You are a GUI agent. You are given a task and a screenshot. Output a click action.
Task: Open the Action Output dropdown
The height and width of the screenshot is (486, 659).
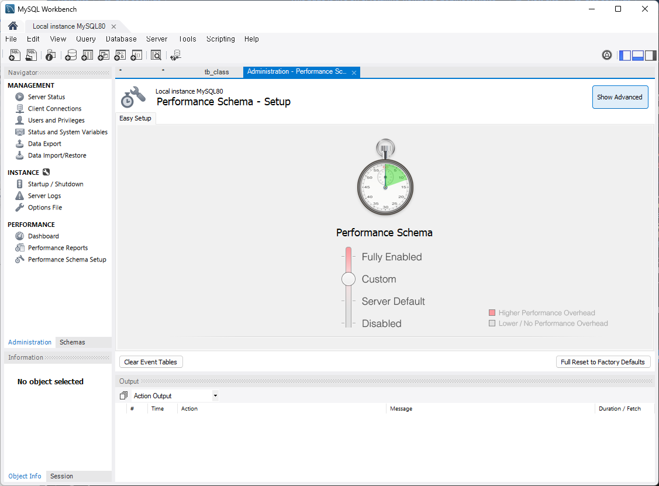tap(175, 395)
